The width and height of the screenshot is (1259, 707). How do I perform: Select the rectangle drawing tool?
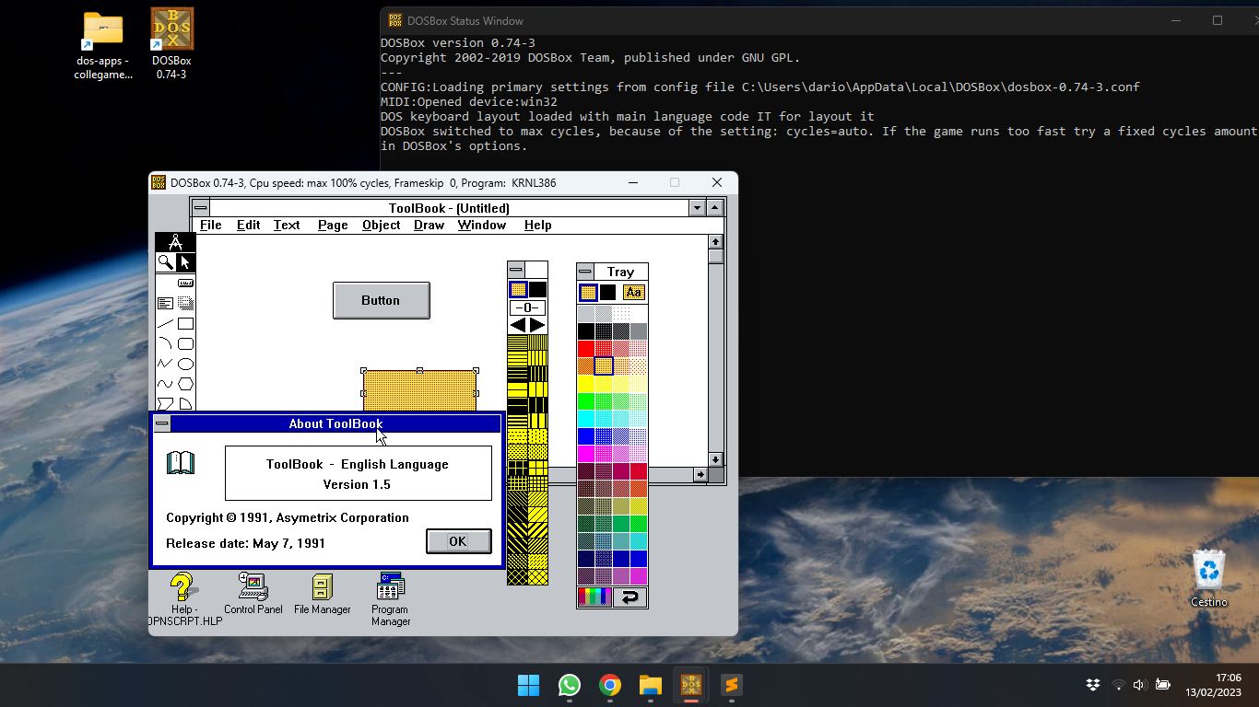pos(185,323)
